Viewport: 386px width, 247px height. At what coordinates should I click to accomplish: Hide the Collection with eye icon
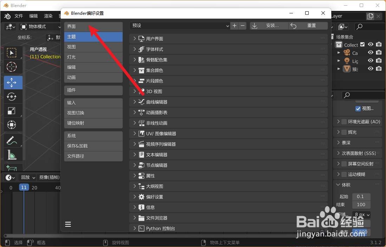coord(371,44)
